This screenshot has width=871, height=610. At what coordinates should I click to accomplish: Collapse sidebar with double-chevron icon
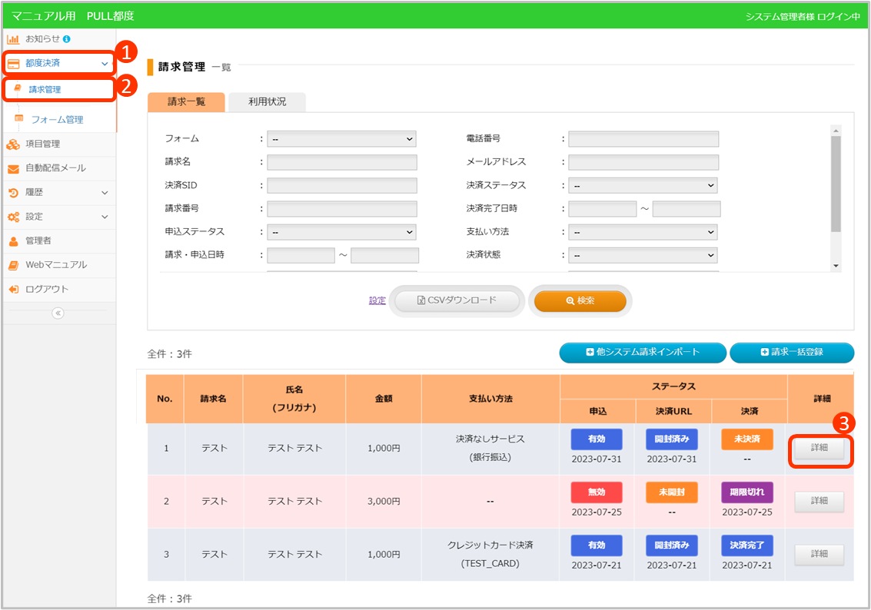coord(58,313)
